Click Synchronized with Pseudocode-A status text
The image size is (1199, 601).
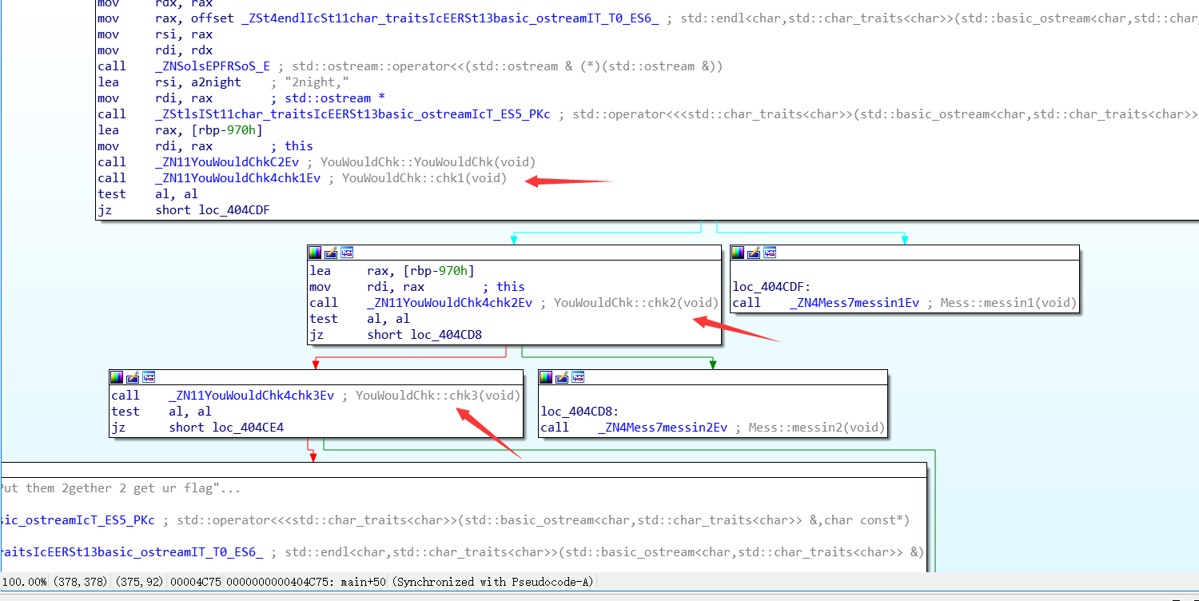(x=492, y=582)
